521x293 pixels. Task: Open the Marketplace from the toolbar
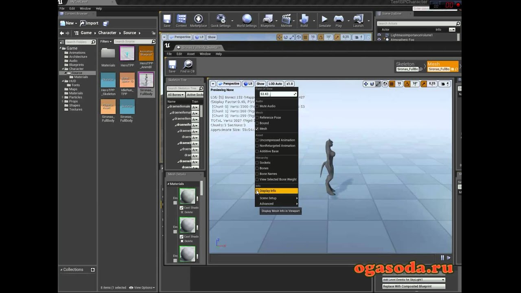(198, 21)
